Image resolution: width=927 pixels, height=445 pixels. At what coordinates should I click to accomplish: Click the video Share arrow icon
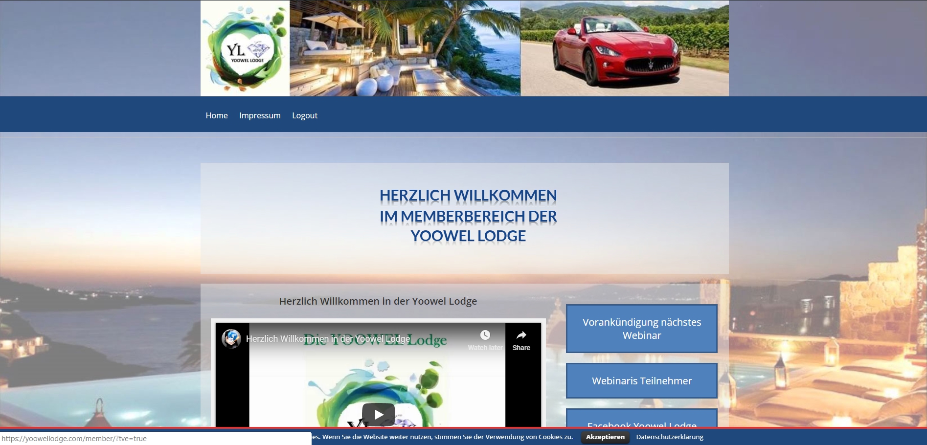(521, 335)
